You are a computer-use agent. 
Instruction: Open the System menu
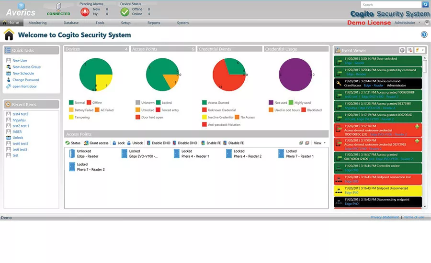pyautogui.click(x=183, y=23)
